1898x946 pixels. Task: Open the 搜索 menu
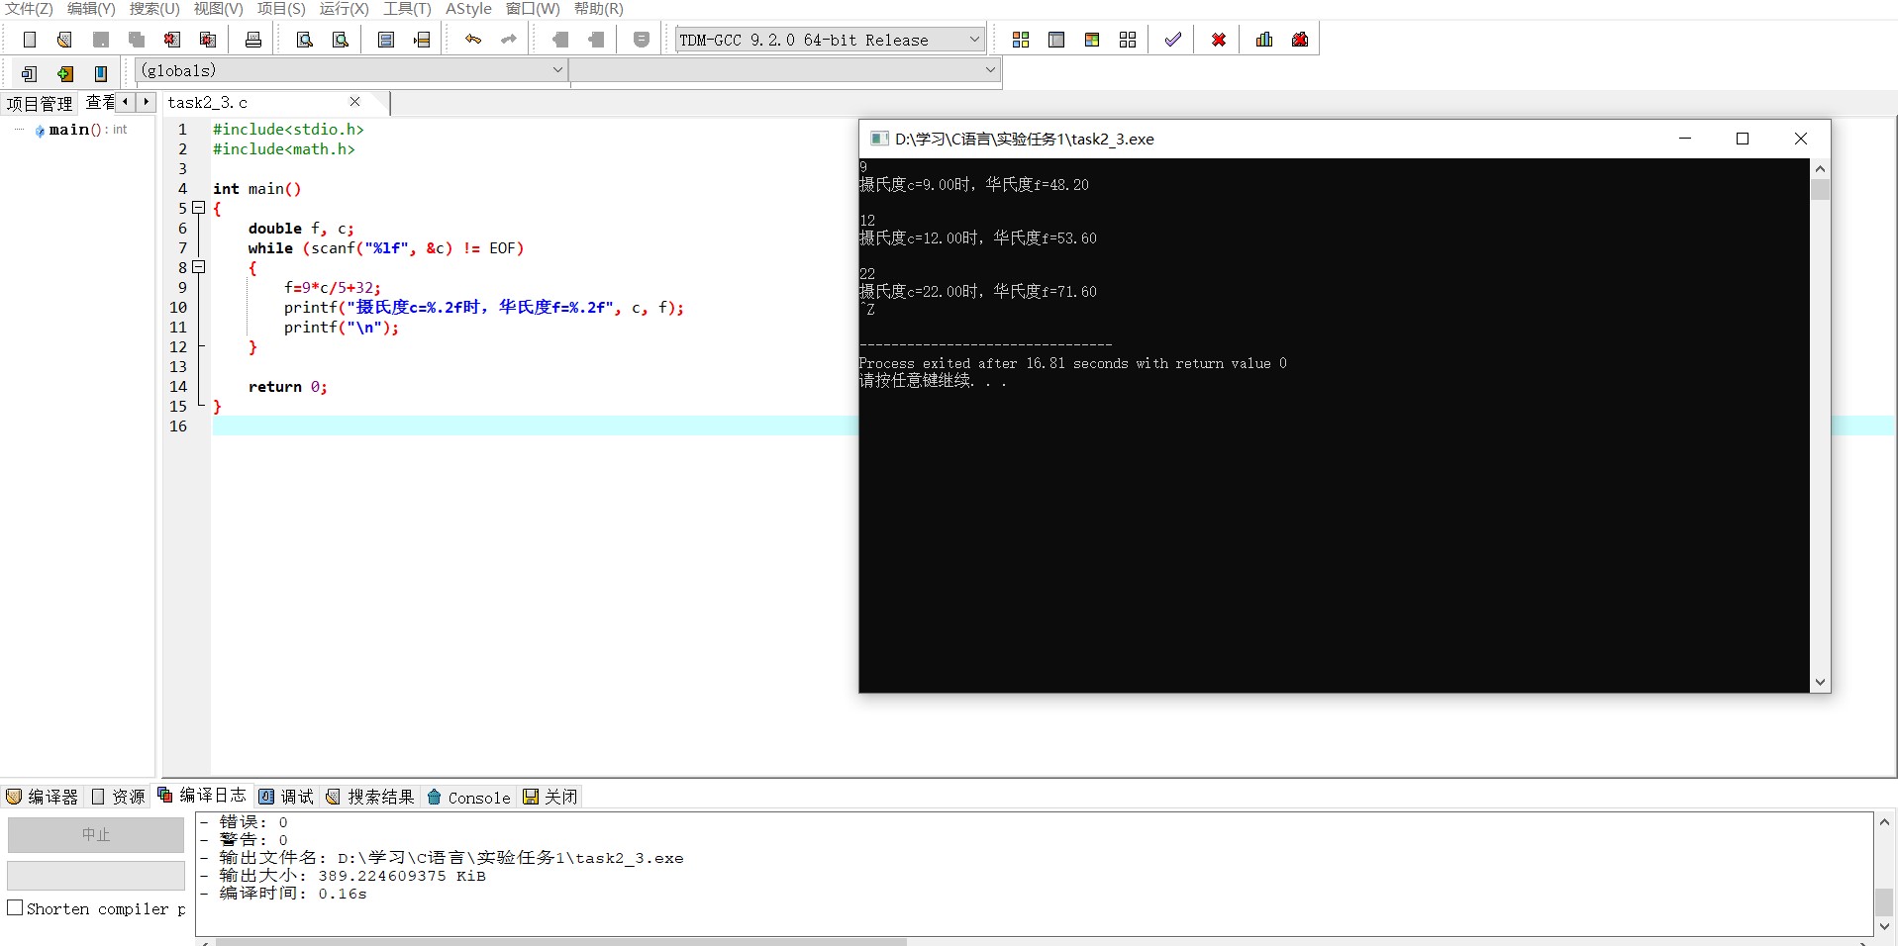(x=154, y=9)
